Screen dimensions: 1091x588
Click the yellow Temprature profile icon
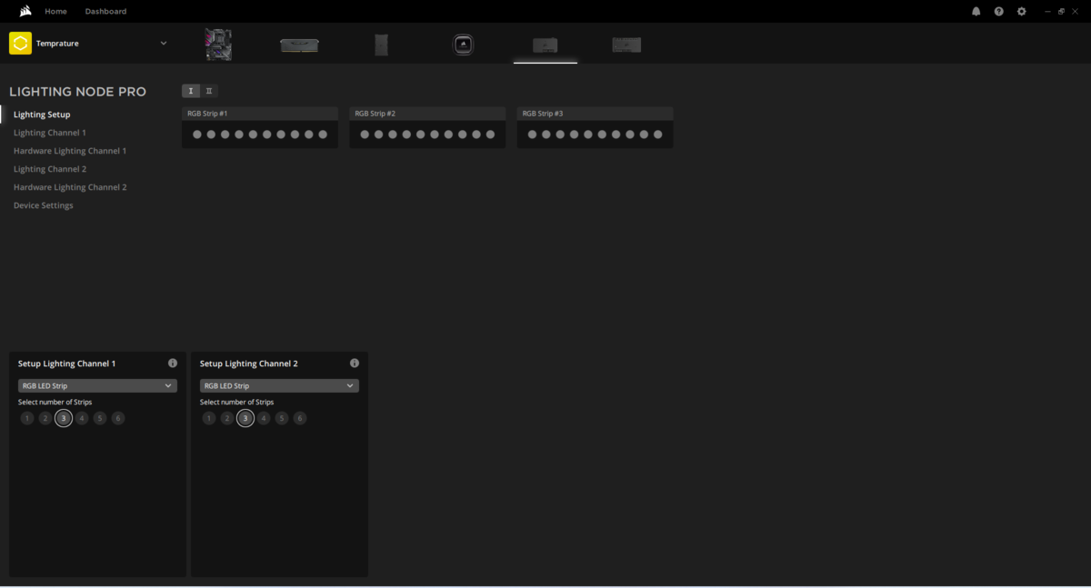[20, 43]
